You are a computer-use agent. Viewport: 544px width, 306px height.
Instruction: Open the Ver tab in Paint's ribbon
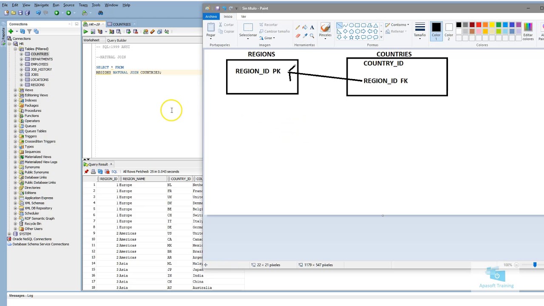(x=244, y=17)
